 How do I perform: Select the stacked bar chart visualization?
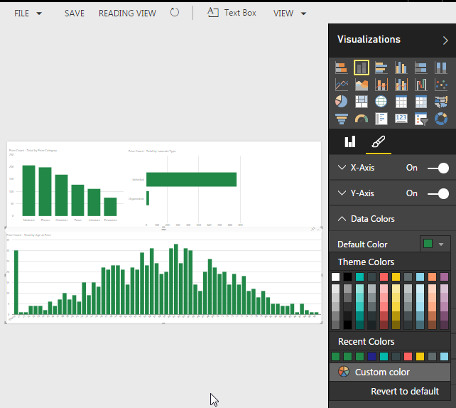coord(342,68)
